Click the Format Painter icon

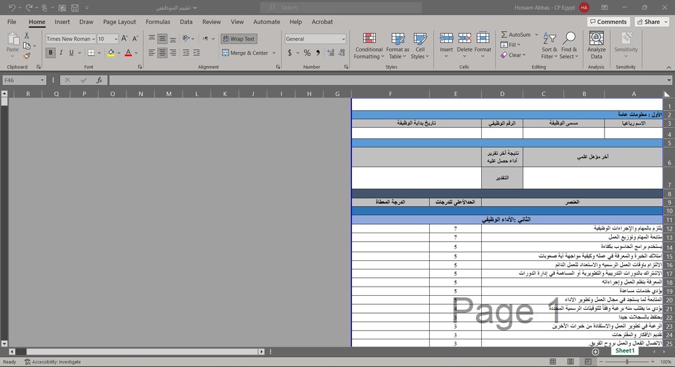pyautogui.click(x=26, y=56)
